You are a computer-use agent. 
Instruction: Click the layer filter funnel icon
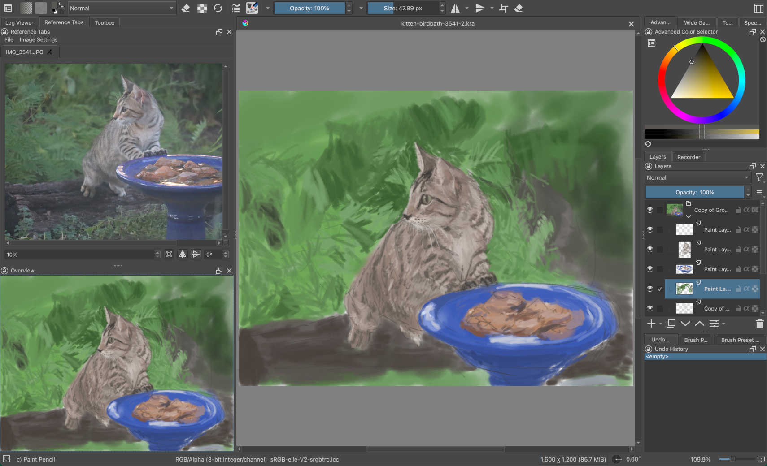pos(759,178)
